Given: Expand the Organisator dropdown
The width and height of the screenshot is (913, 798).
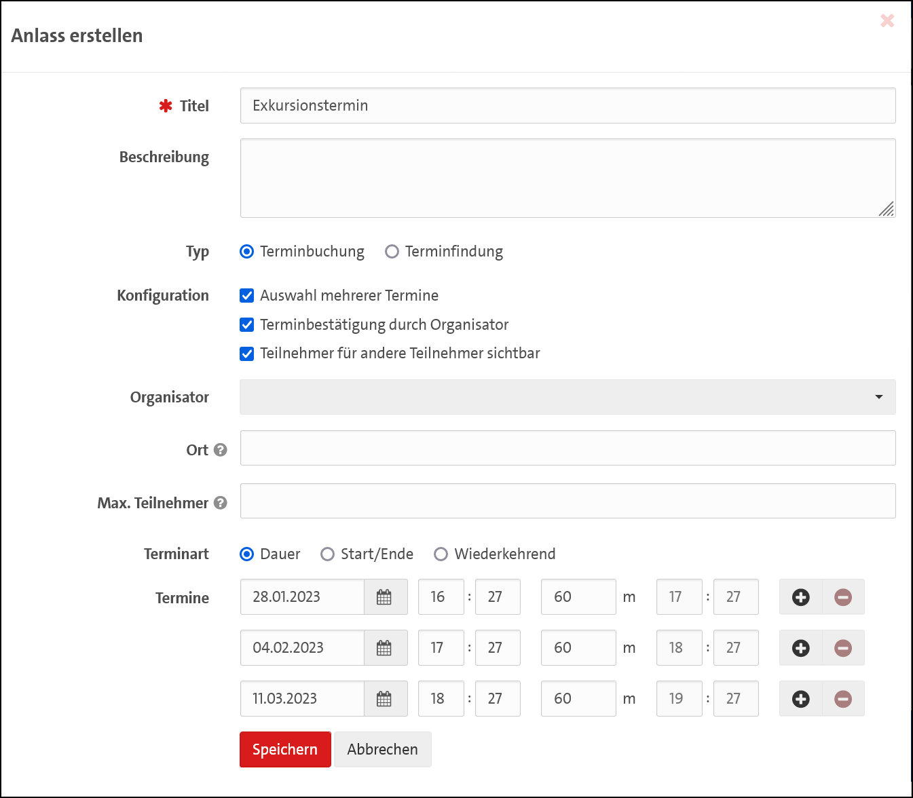Looking at the screenshot, I should [567, 397].
